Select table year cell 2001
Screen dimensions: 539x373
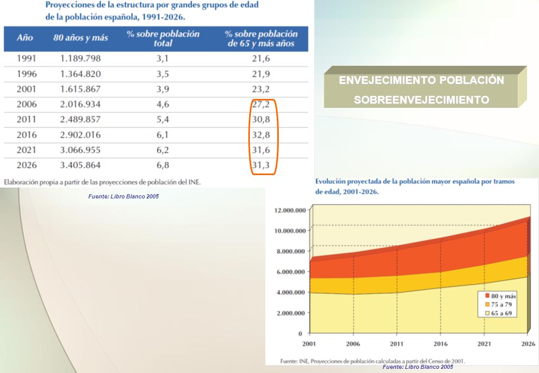[26, 89]
